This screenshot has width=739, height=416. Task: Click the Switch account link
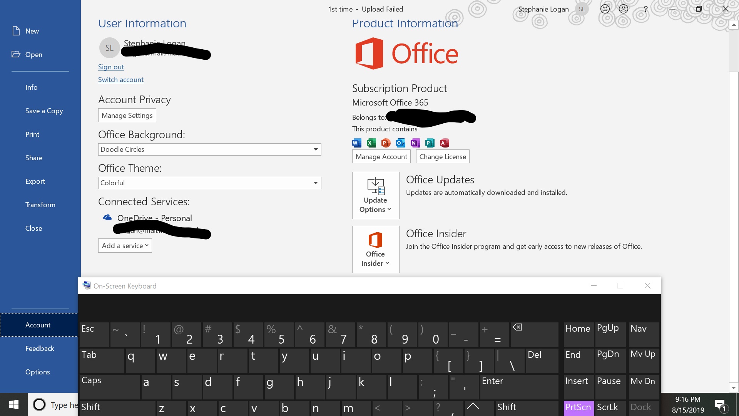click(x=121, y=79)
